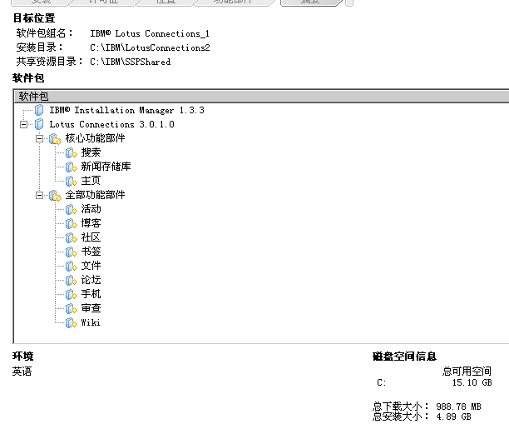
Task: Click the icon beside 社区
Action: (x=71, y=237)
